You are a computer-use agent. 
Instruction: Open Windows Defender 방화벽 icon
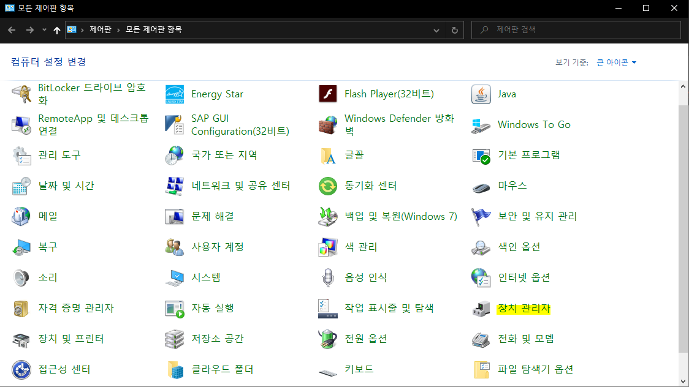point(328,125)
